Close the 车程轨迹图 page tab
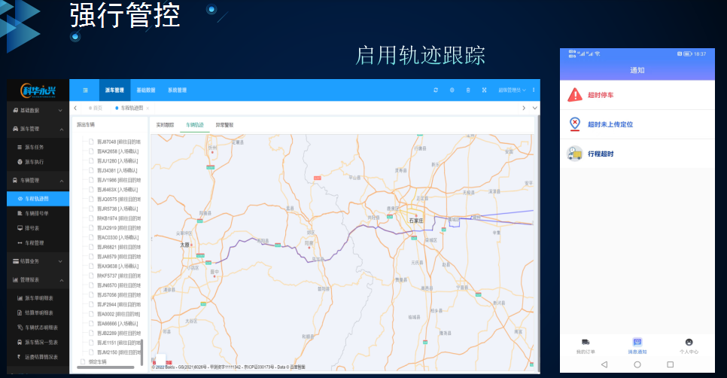This screenshot has height=378, width=727. [148, 108]
